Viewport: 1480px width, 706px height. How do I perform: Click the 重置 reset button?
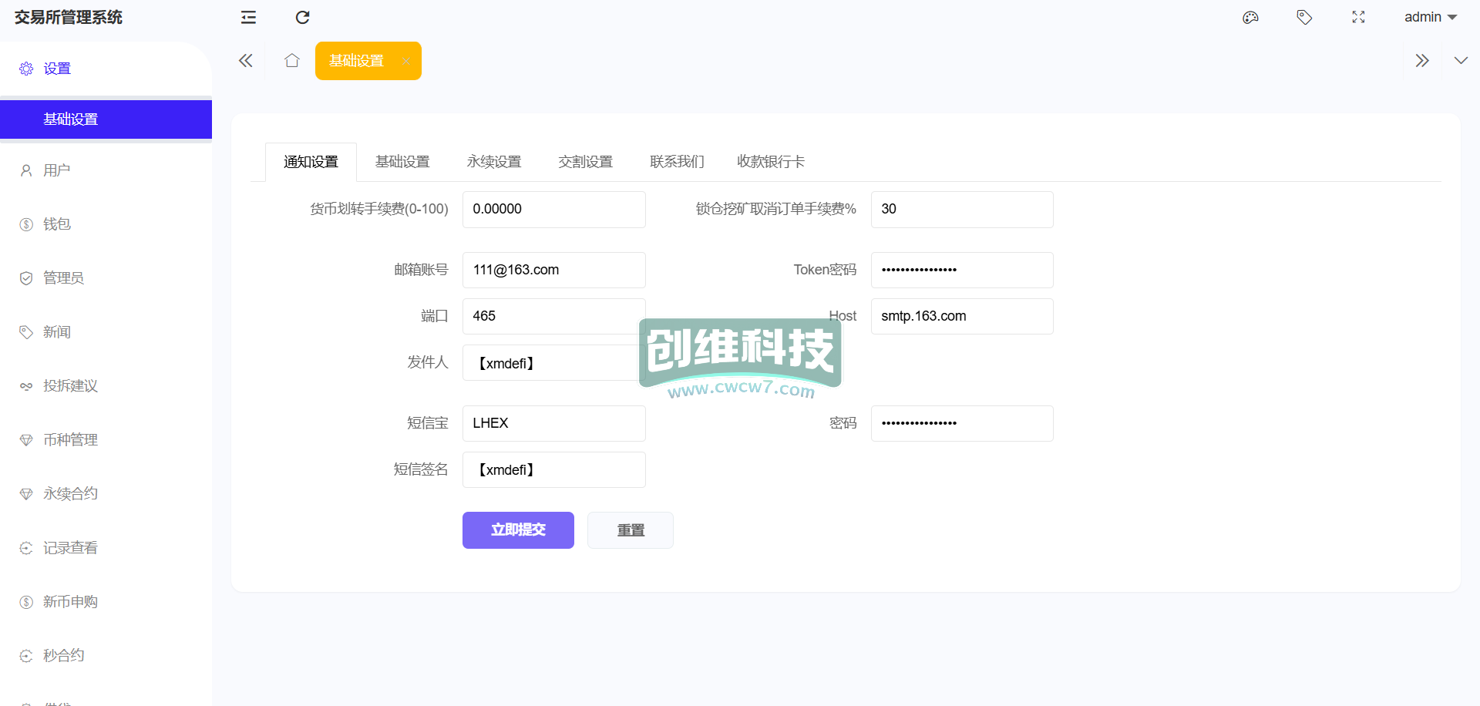(x=631, y=530)
